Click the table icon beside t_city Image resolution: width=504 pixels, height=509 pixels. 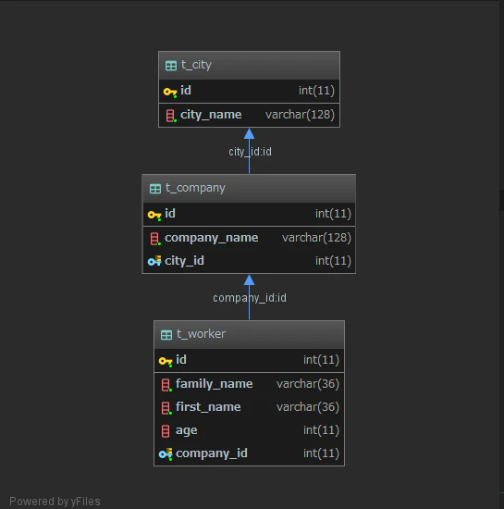pos(171,66)
